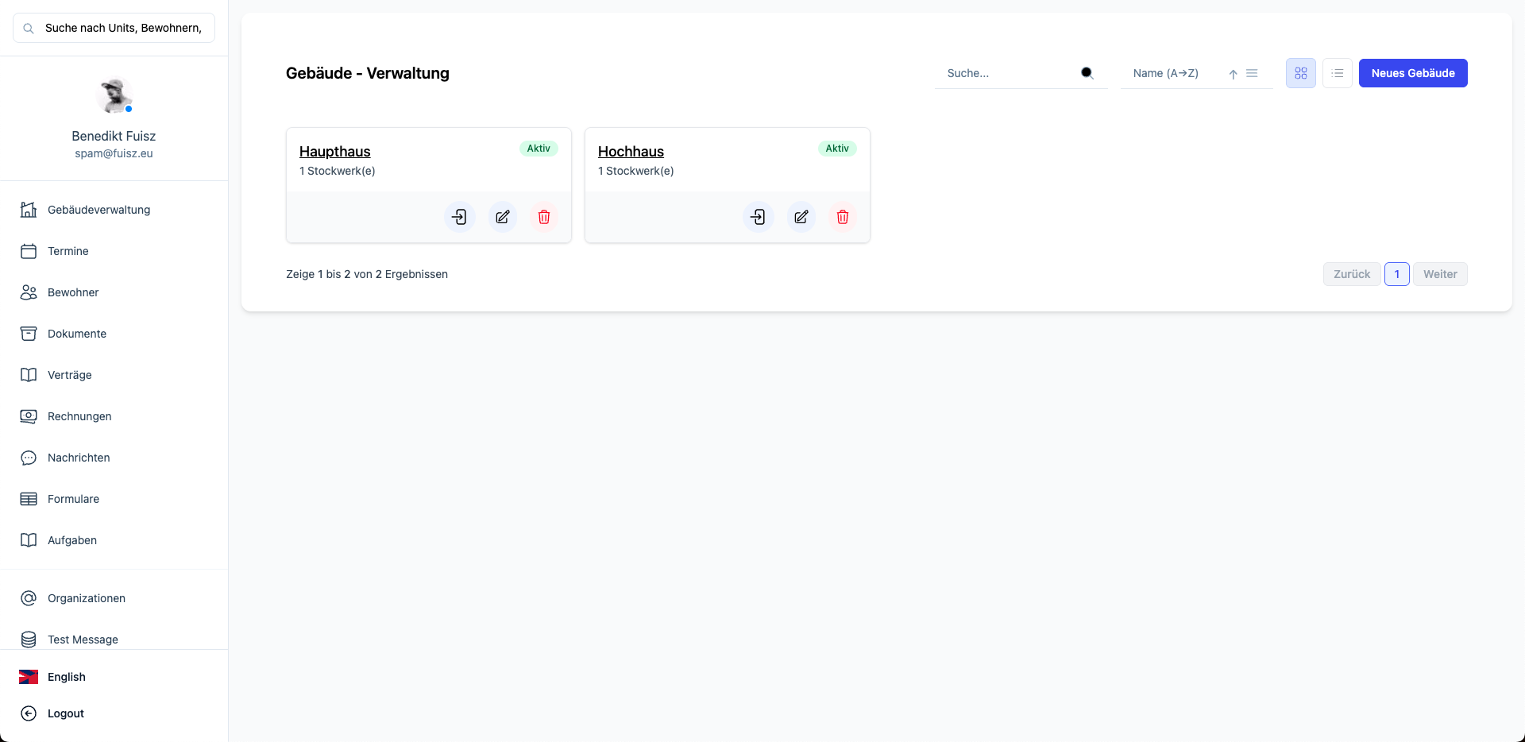Open the sort options hamburger menu
Viewport: 1525px width, 742px height.
pos(1251,73)
